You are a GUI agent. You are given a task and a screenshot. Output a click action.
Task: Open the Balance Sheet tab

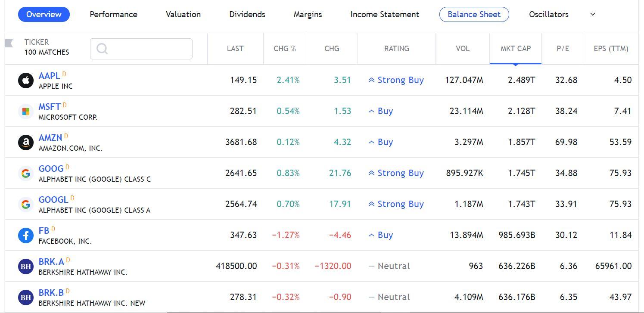tap(474, 14)
